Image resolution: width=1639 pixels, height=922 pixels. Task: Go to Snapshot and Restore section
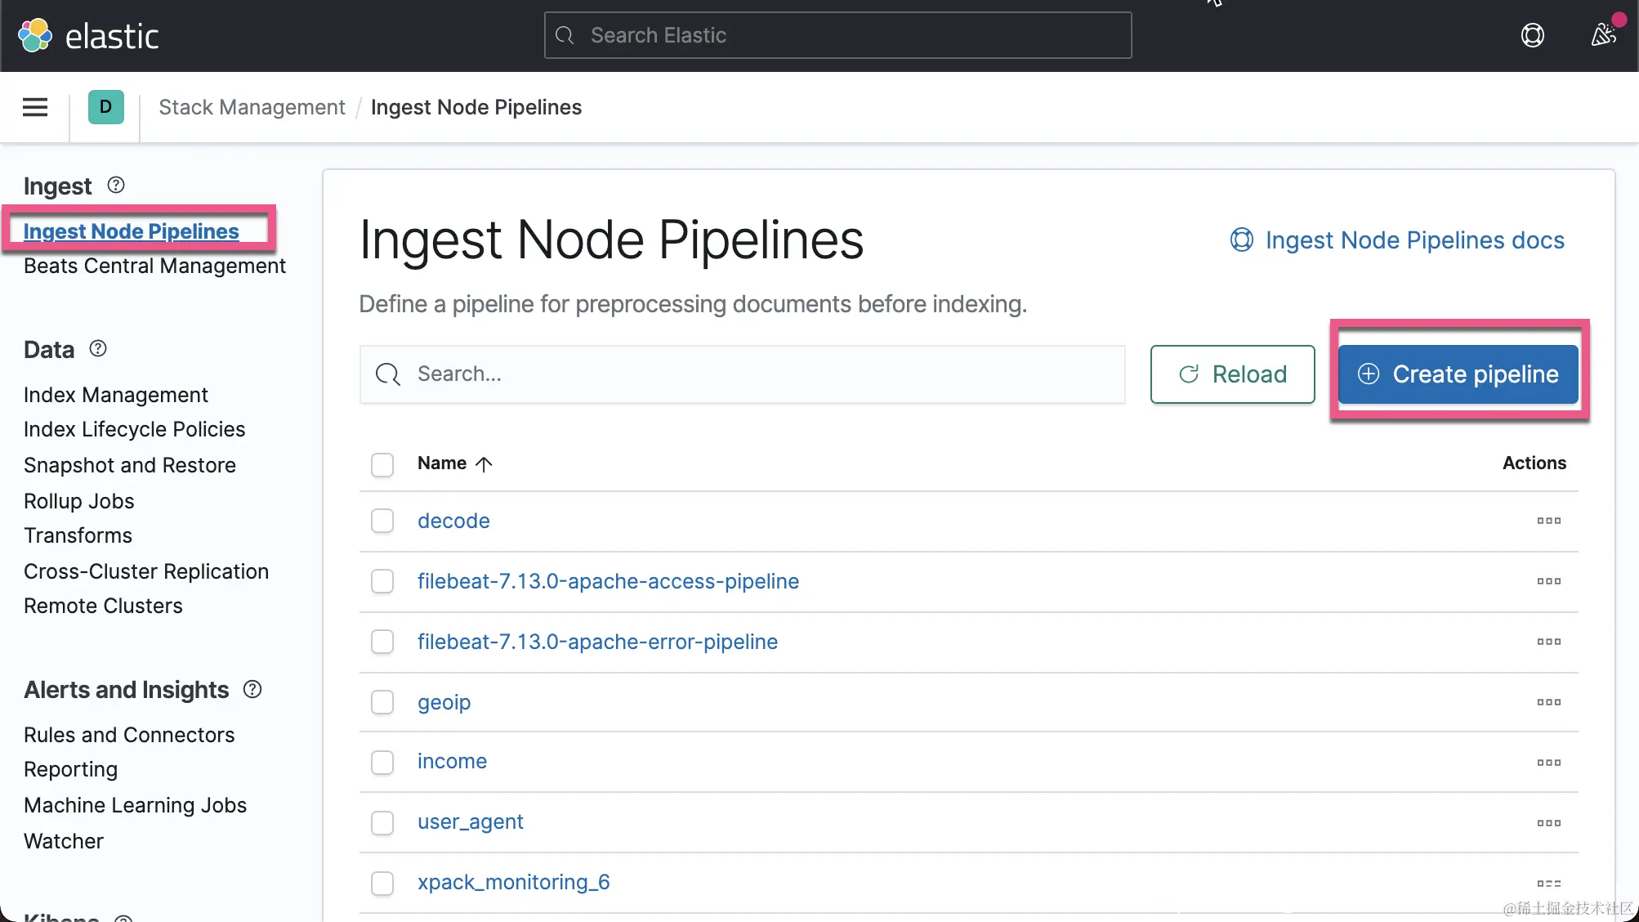coord(129,465)
